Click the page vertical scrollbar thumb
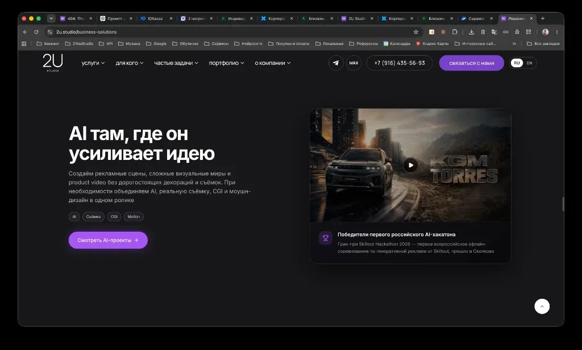 click(563, 204)
